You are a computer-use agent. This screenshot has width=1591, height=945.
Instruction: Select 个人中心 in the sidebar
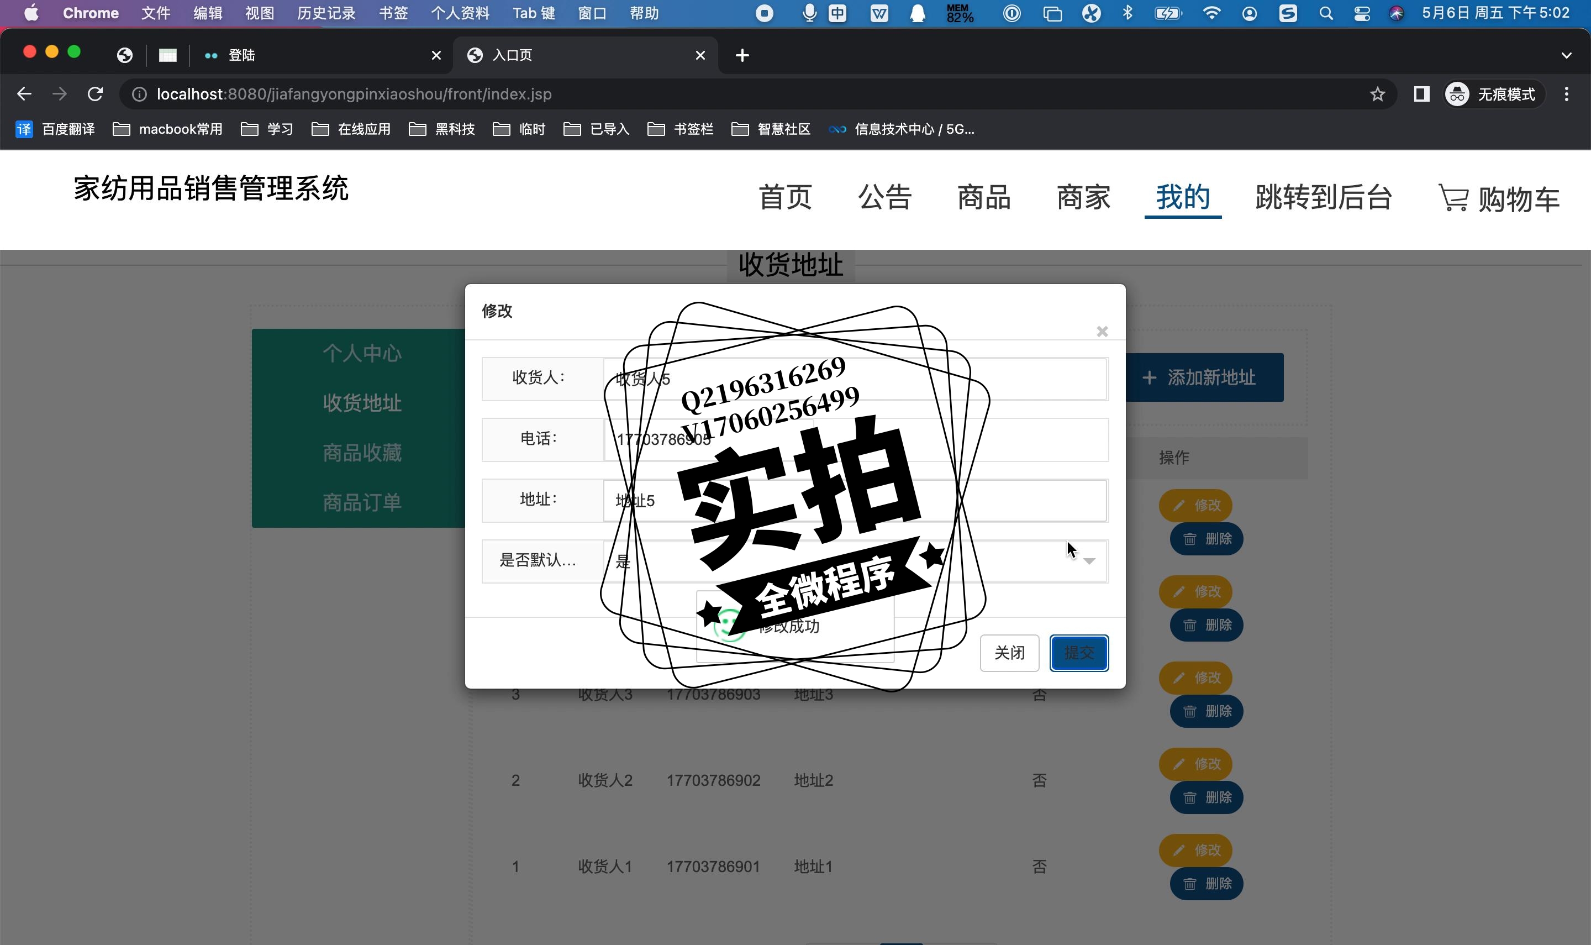coord(361,354)
